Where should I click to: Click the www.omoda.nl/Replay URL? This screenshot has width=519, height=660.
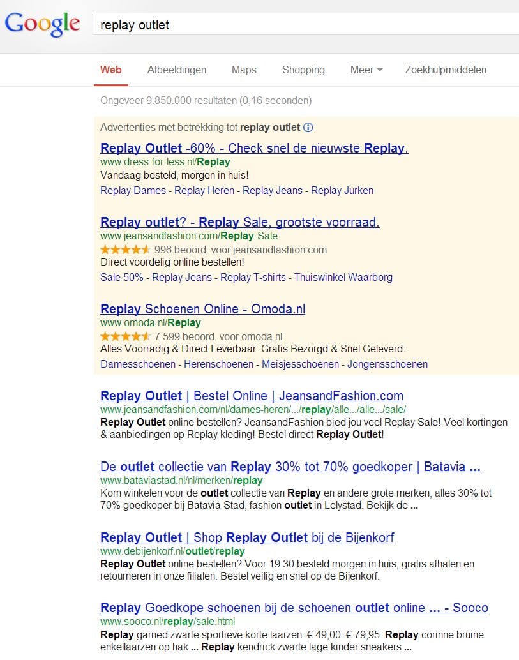150,323
